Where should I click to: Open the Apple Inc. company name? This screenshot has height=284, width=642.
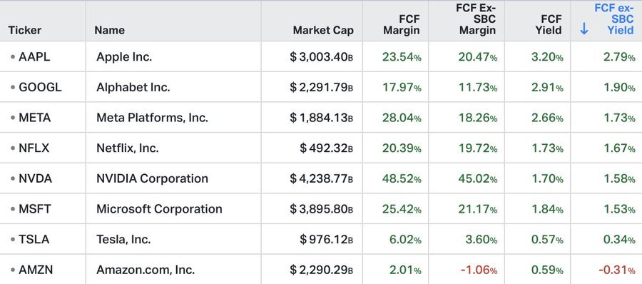[x=124, y=57]
